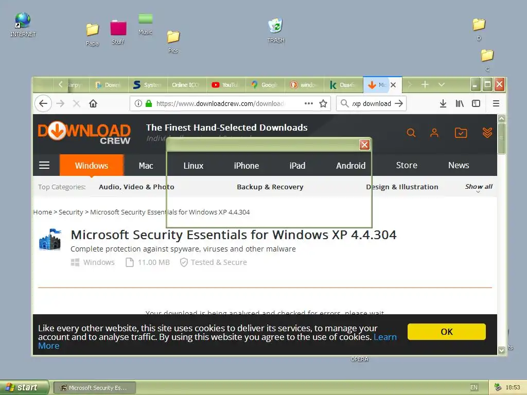The width and height of the screenshot is (527, 395).
Task: Click the page scrollbar down arrow
Action: 501,350
